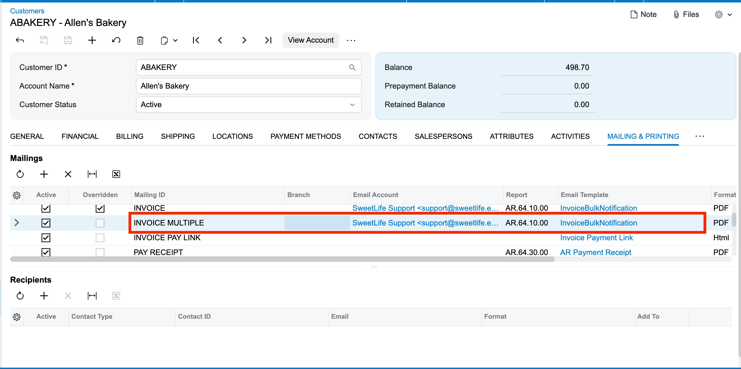Viewport: 741px width, 369px height.
Task: Expand the clipboard dropdown arrow
Action: [175, 40]
